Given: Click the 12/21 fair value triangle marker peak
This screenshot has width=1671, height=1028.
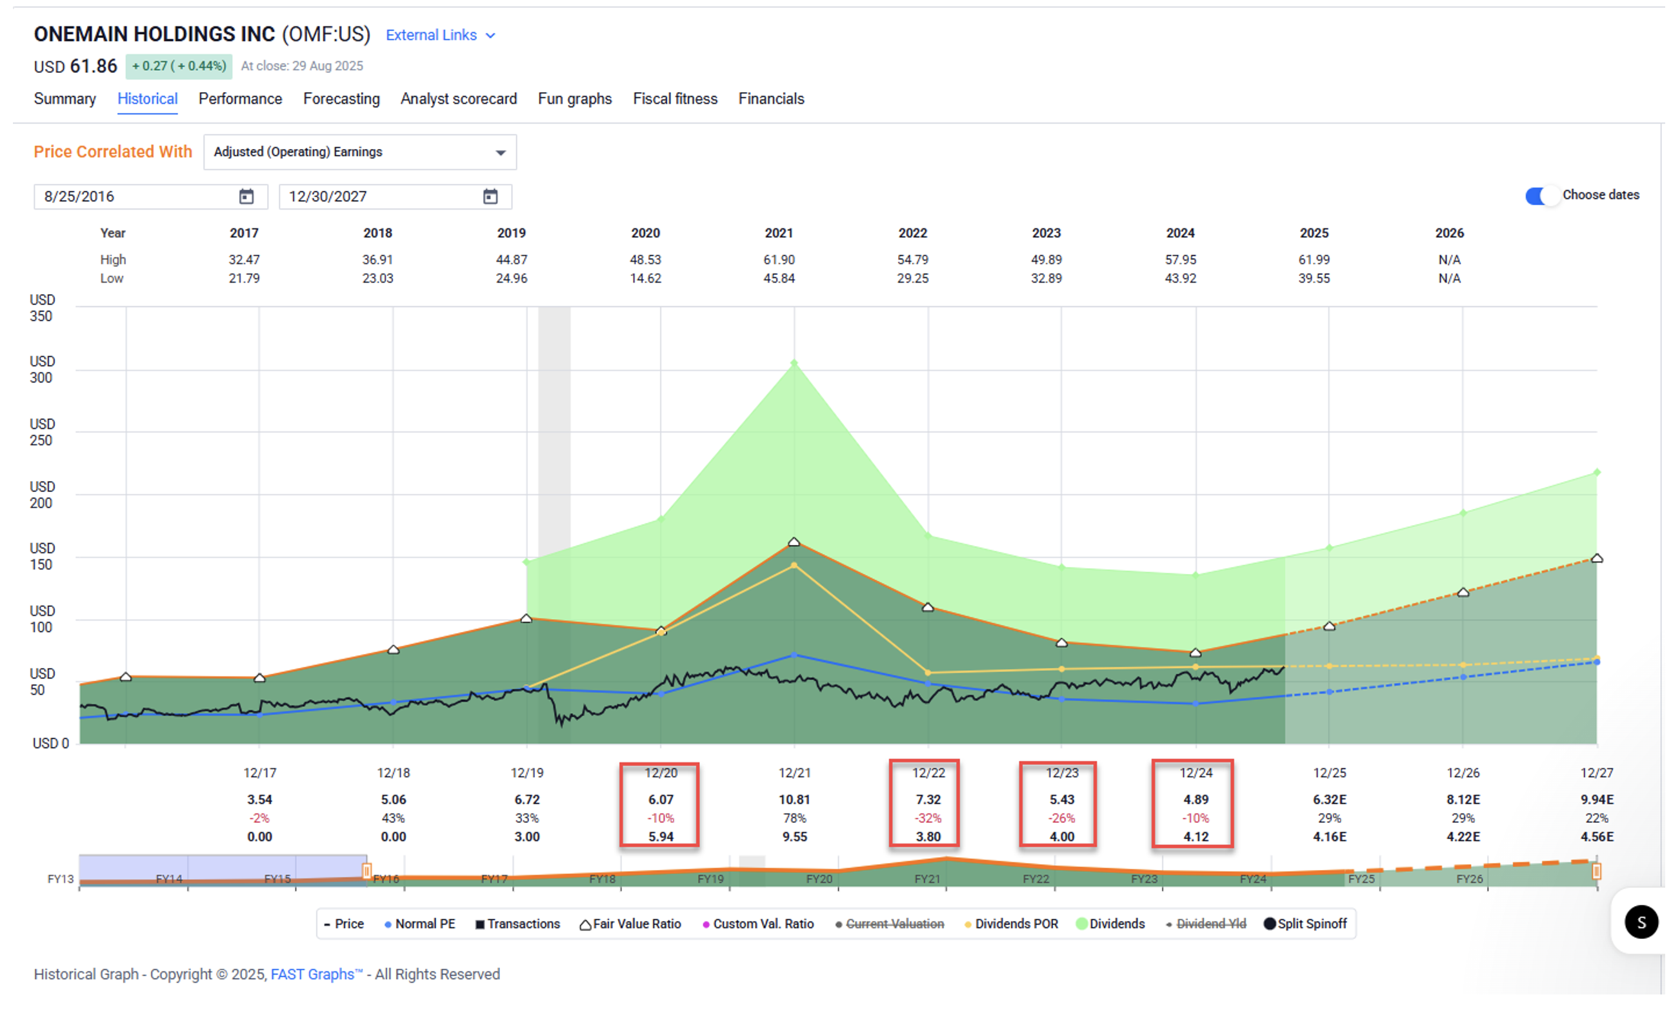Looking at the screenshot, I should click(794, 542).
